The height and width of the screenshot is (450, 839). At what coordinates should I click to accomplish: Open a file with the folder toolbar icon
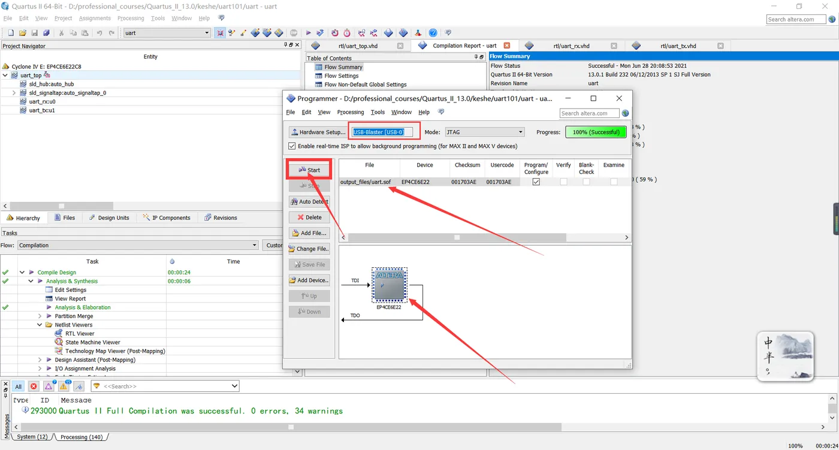[x=22, y=33]
